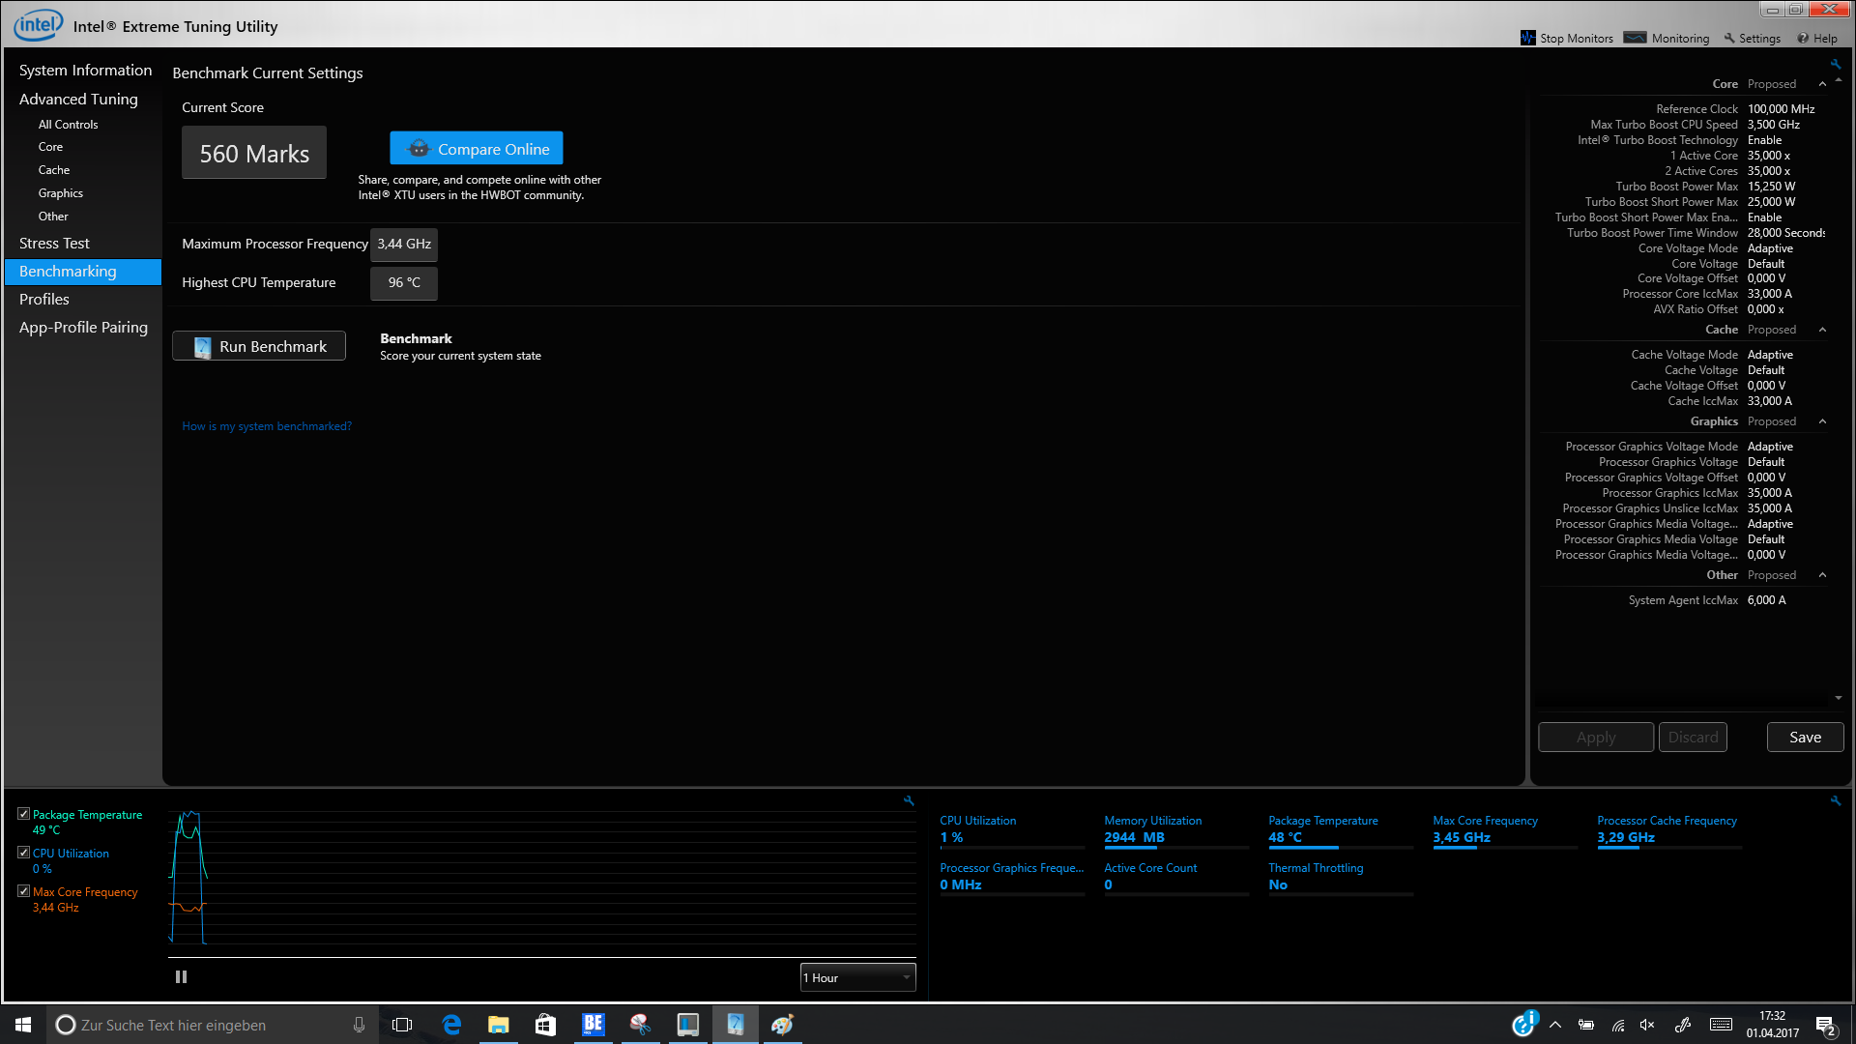
Task: Toggle the CPU Utilization graph checkbox
Action: [x=24, y=853]
